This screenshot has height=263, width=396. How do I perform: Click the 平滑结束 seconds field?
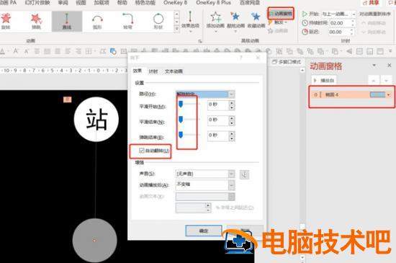click(218, 120)
